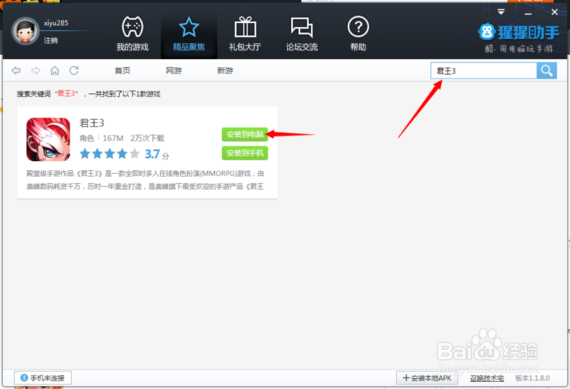This screenshot has height=389, width=570.
Task: Minimize the 猩猩助手 window
Action: 528,13
